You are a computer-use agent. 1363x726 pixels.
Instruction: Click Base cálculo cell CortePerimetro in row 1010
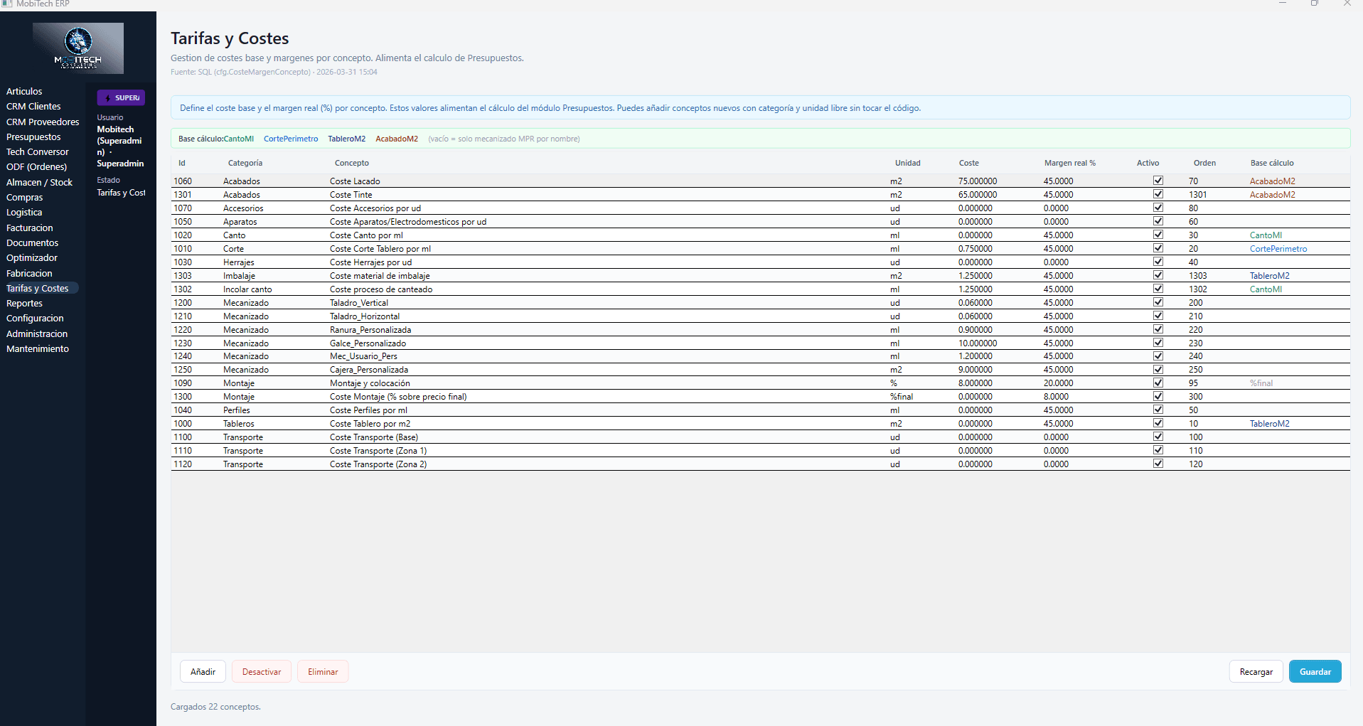(1278, 249)
